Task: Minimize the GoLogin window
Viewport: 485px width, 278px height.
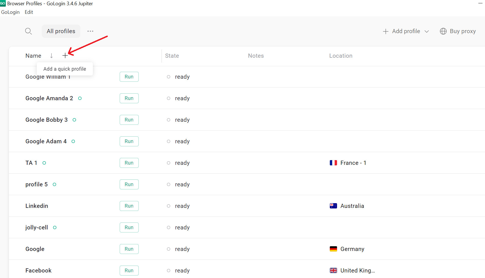Action: coord(480,3)
